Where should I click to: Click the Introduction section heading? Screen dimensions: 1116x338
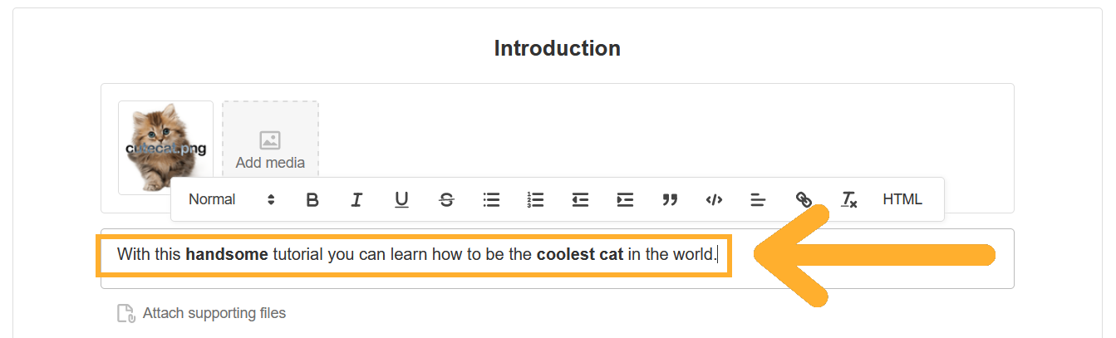coord(557,48)
